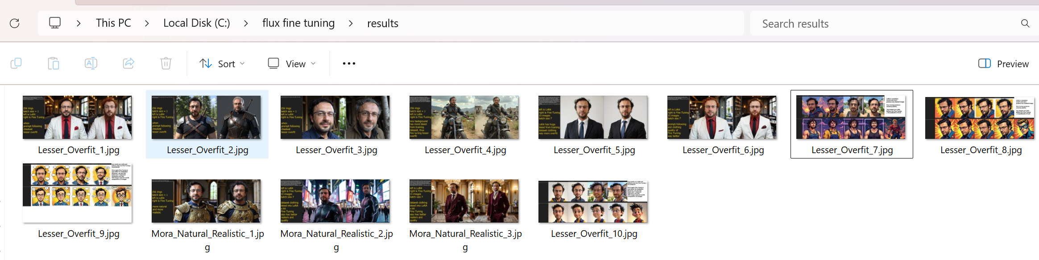Click the Rename icon in toolbar
1039x260 pixels.
91,64
